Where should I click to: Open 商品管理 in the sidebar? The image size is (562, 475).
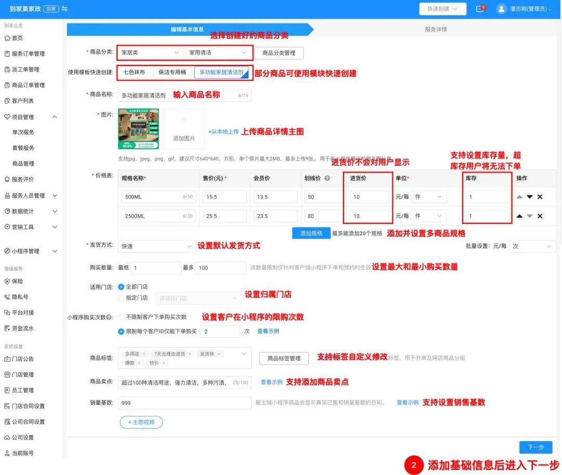[x=23, y=164]
